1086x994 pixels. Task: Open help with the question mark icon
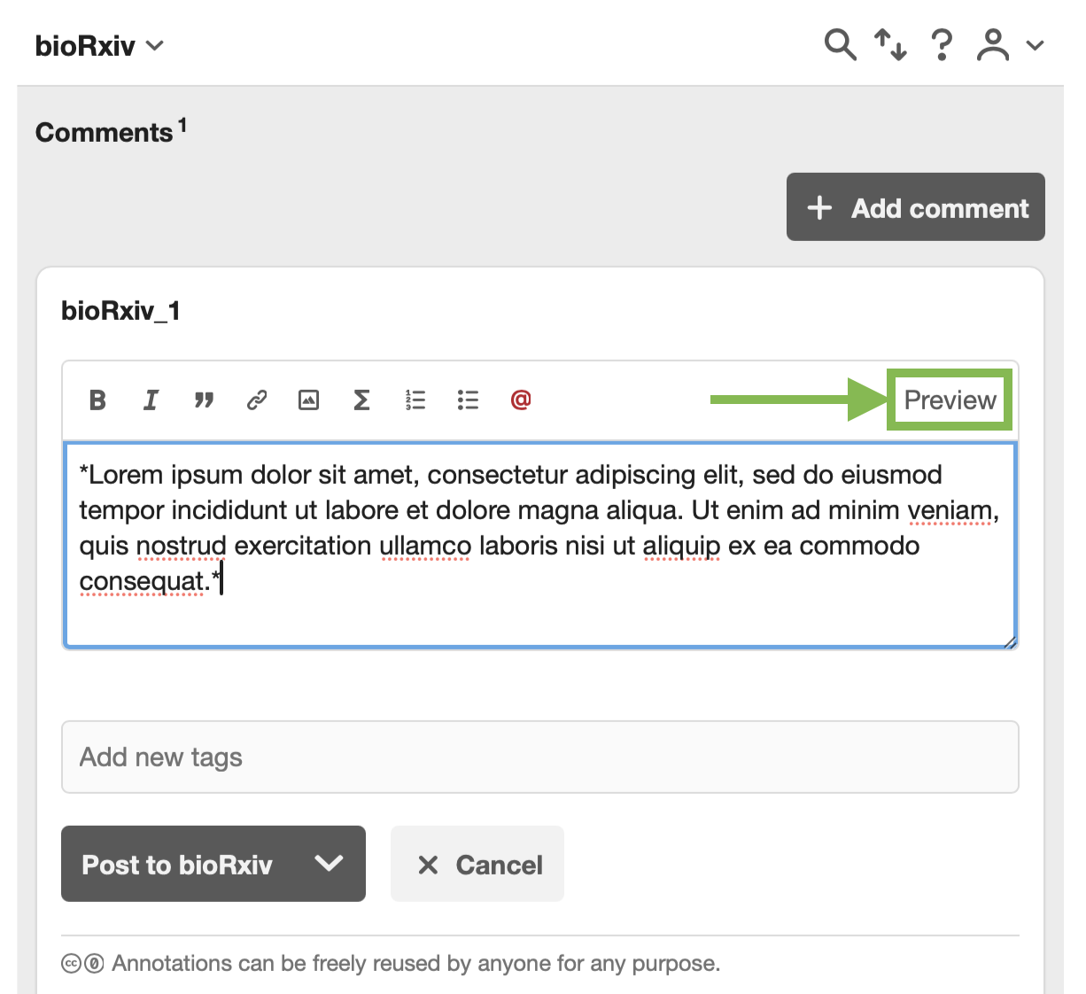point(942,44)
